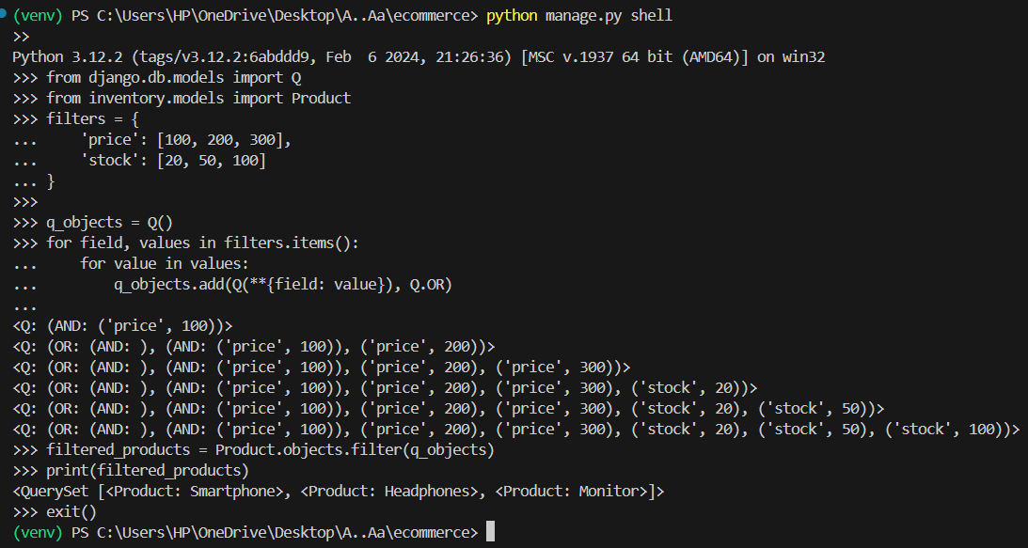Click the blue dot command status indicator
This screenshot has width=1028, height=548.
(3, 12)
